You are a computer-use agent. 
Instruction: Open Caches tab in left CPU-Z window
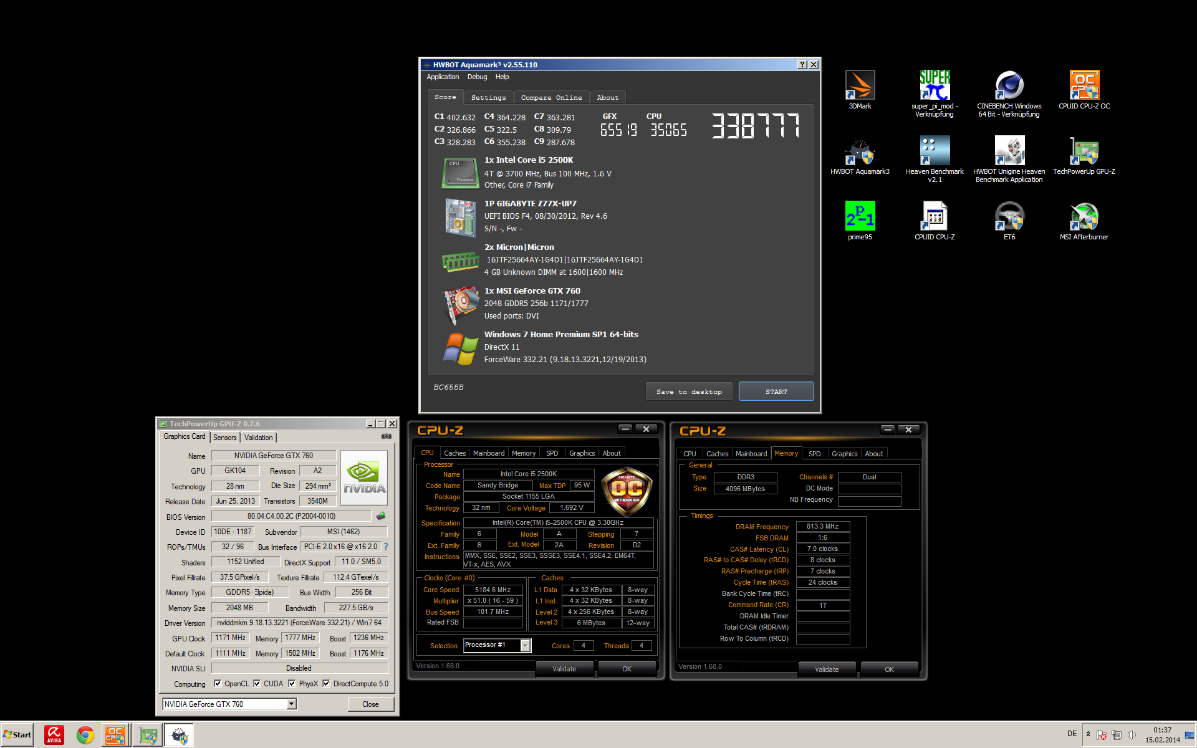pos(454,453)
